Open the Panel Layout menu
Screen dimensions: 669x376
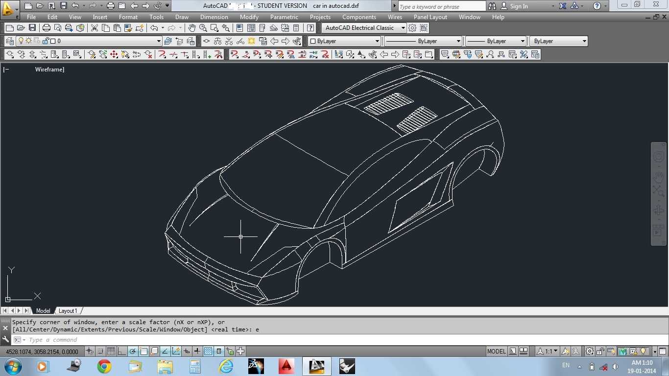tap(430, 17)
